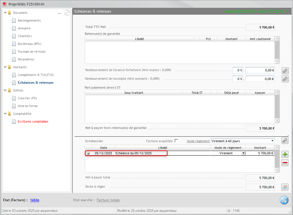Click the gear icon next to Mode règlement

click(x=285, y=140)
